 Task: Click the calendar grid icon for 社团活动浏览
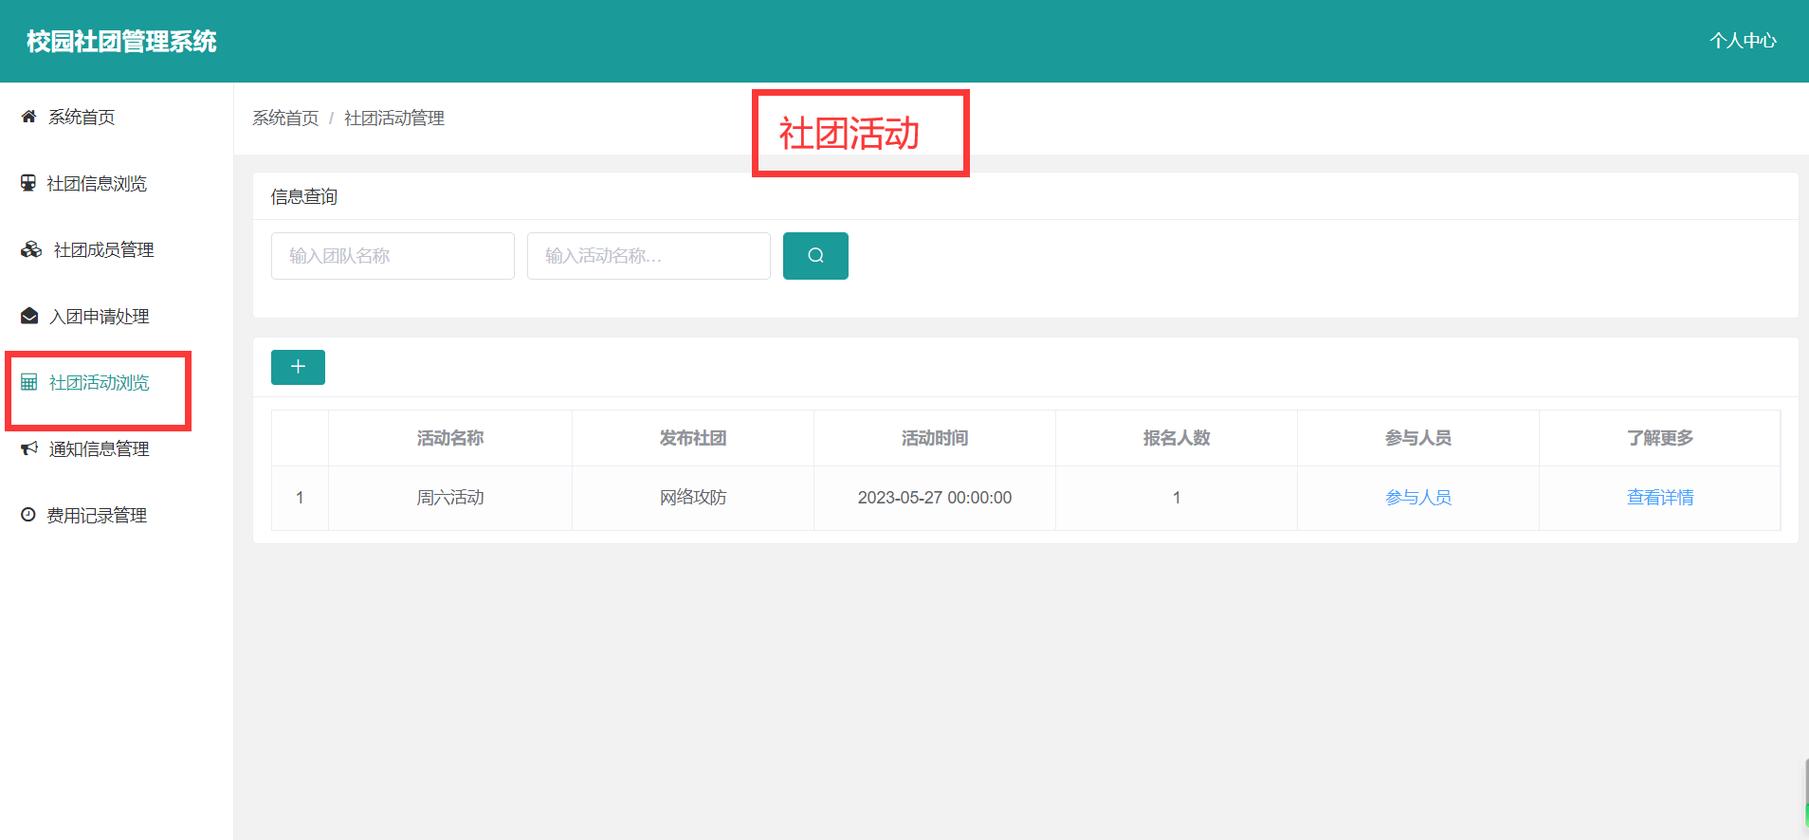click(29, 382)
